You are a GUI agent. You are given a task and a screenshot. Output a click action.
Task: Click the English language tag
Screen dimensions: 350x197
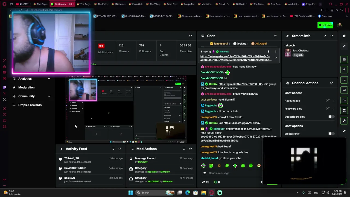[x=298, y=55]
